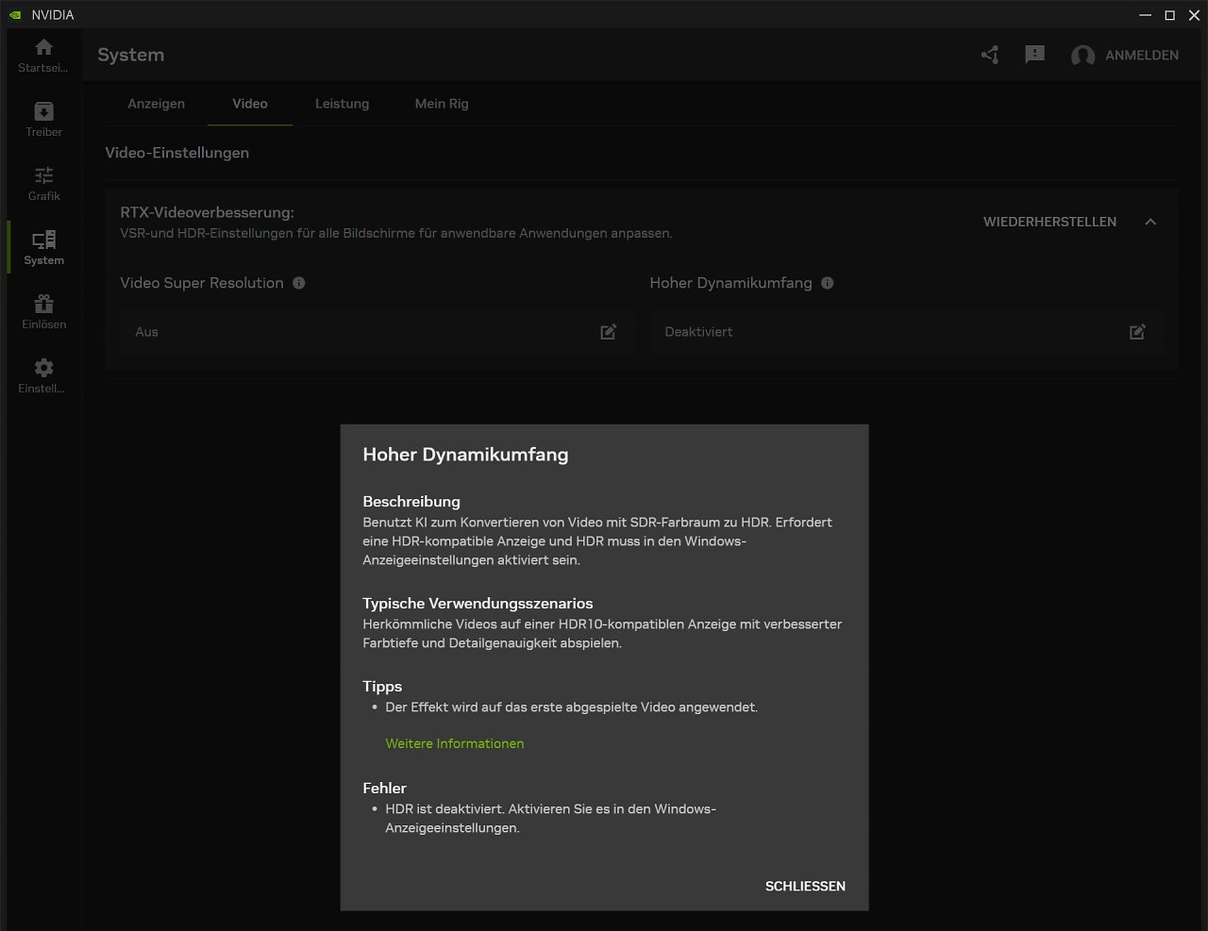Viewport: 1208px width, 931px height.
Task: Select the System sidebar item
Action: [x=43, y=248]
